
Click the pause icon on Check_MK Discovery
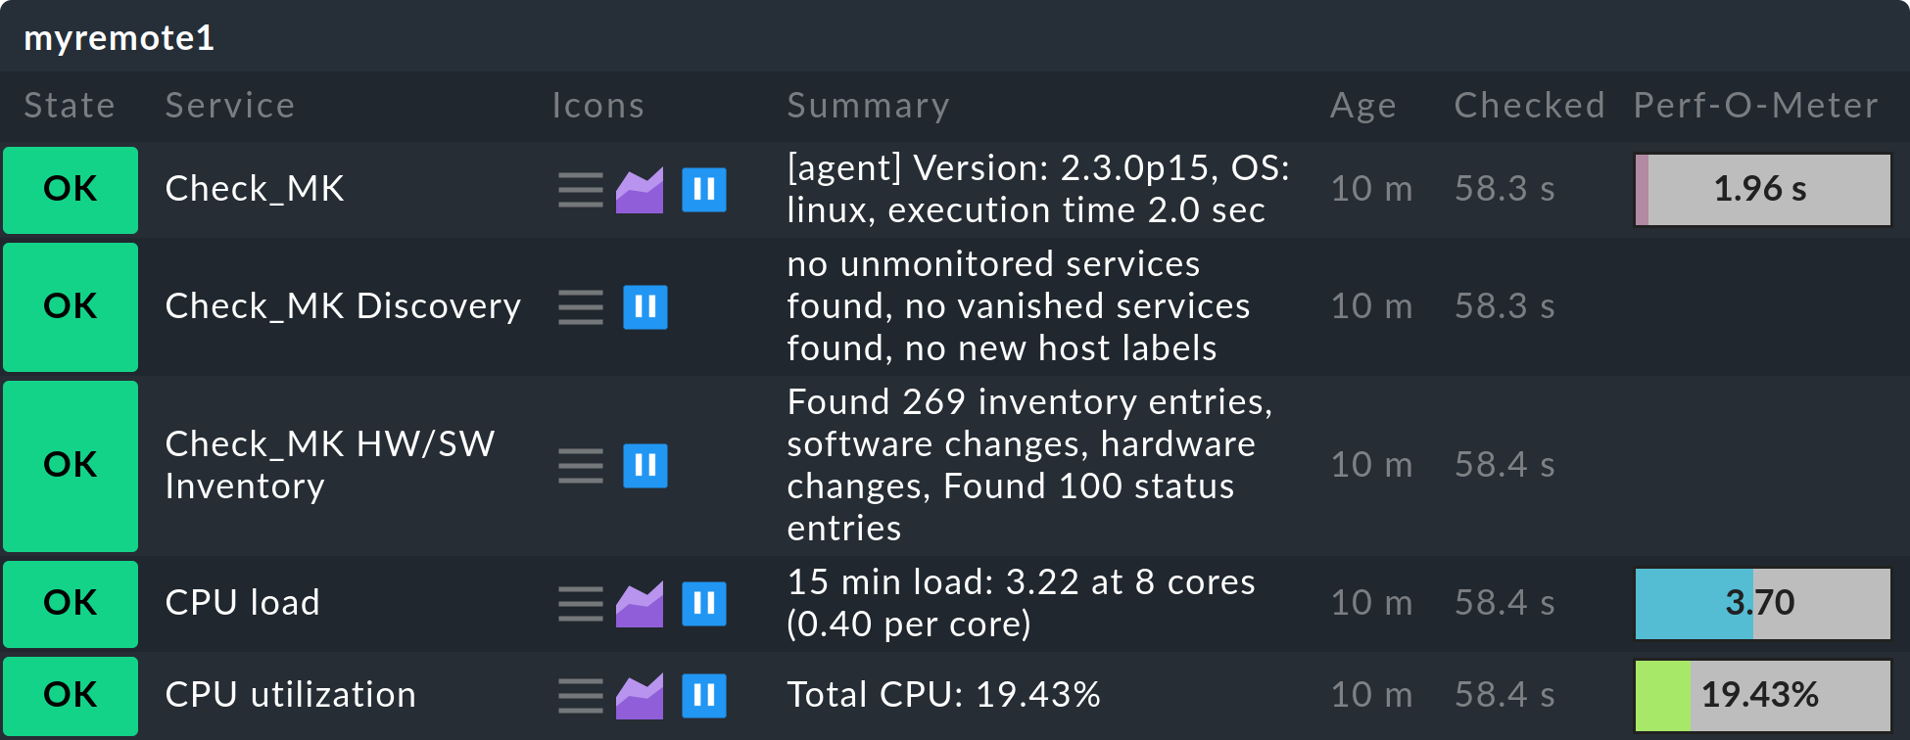(x=645, y=307)
